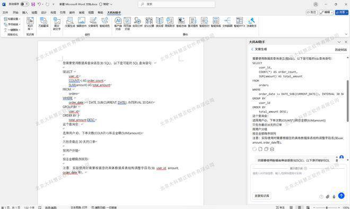Open the 文案生成 copywriting tool
350x209 pixels.
pyautogui.click(x=70, y=22)
